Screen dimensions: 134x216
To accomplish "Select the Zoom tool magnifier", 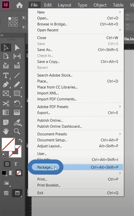I will pos(17,131).
